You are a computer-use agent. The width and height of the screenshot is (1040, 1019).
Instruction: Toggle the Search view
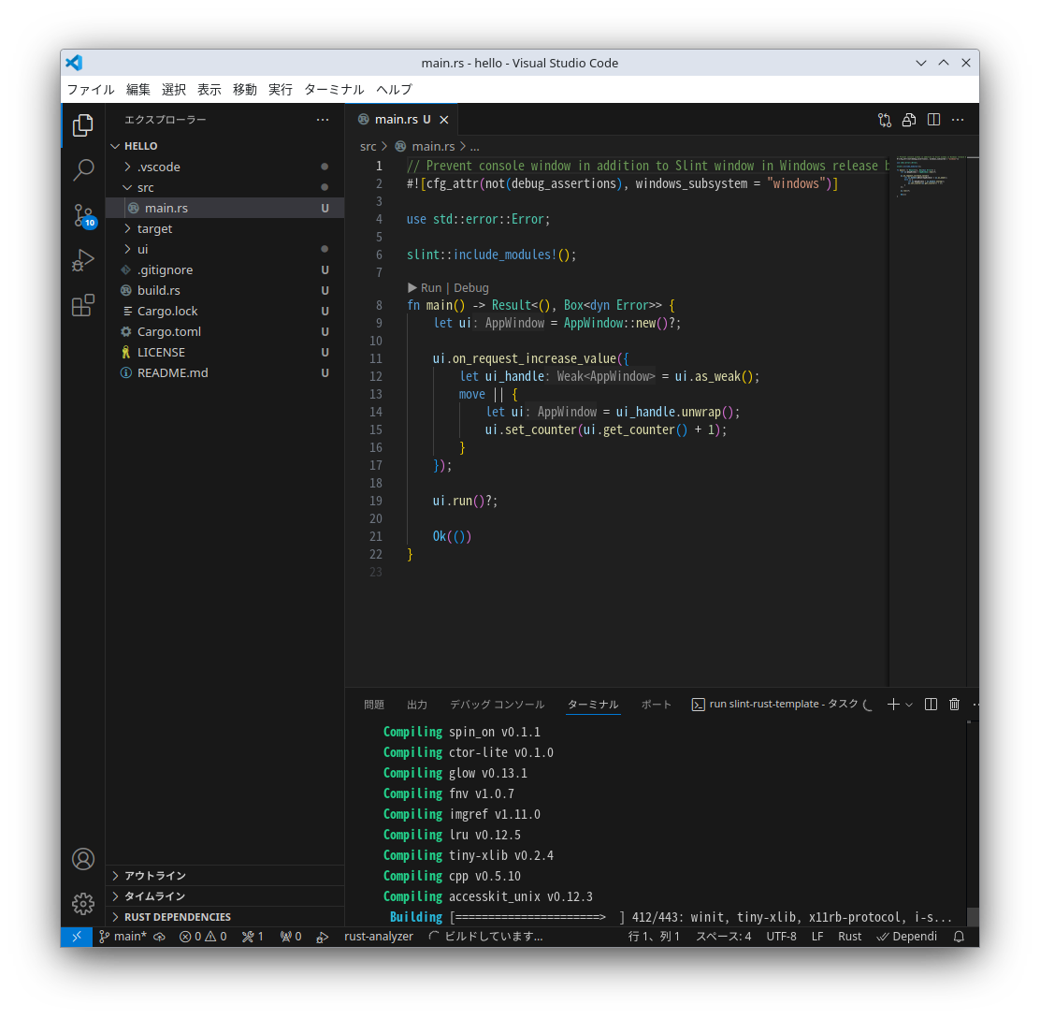(x=83, y=170)
